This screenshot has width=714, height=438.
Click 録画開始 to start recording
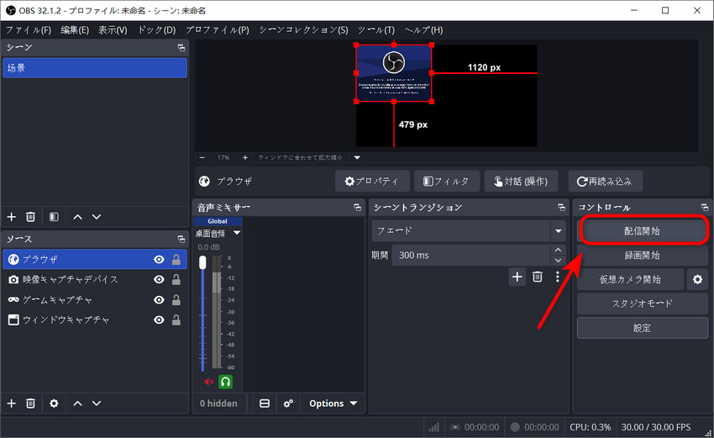point(642,256)
